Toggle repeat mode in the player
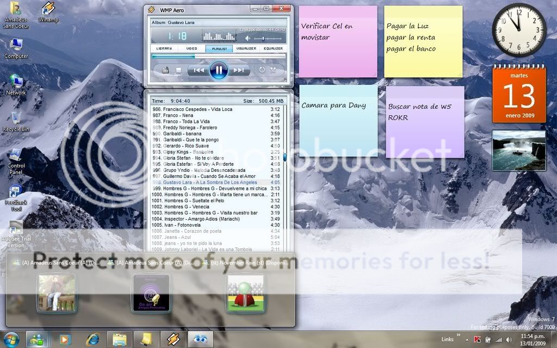The height and width of the screenshot is (348, 557). tap(262, 70)
